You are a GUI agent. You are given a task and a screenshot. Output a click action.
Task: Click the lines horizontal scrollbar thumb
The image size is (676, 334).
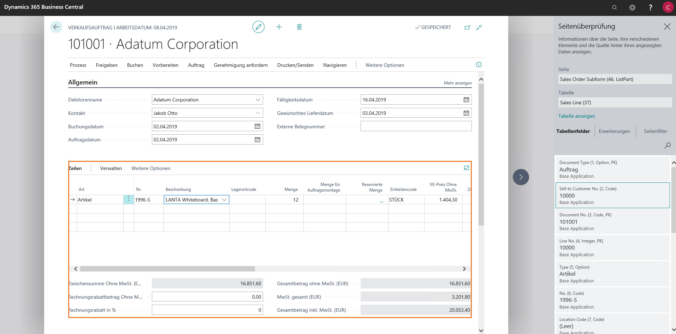click(167, 269)
